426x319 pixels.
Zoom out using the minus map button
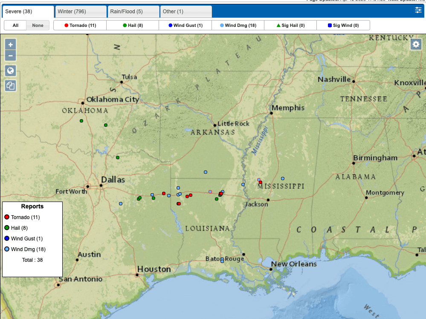tap(11, 56)
